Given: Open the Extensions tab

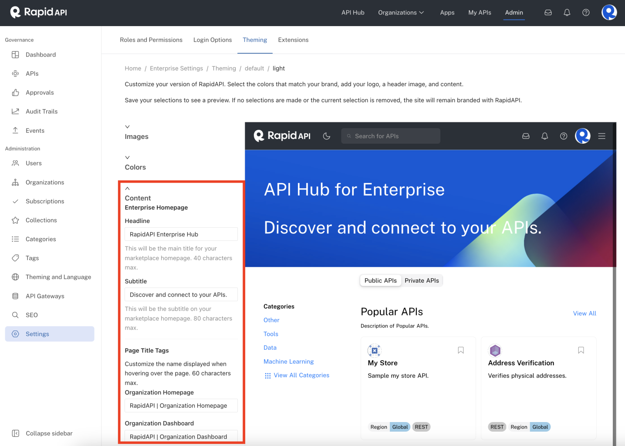Looking at the screenshot, I should click(293, 40).
